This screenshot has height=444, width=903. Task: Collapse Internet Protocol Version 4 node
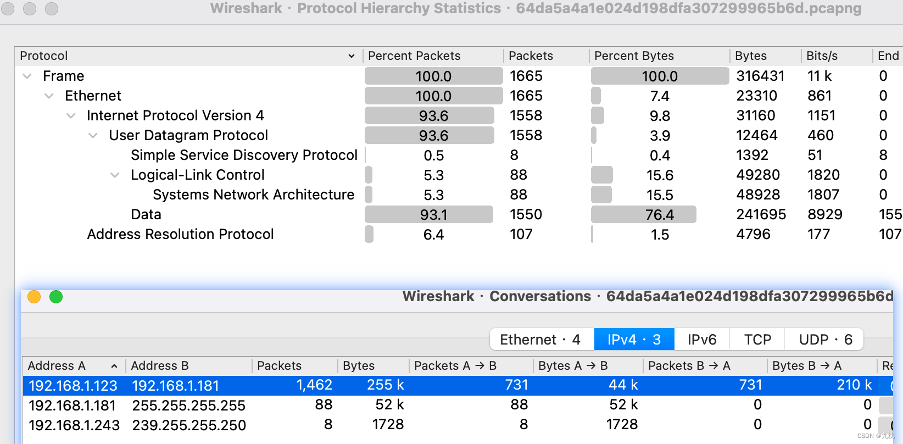[x=71, y=115]
